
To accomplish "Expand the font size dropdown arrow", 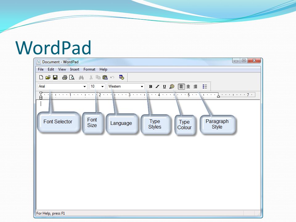I will [102, 86].
